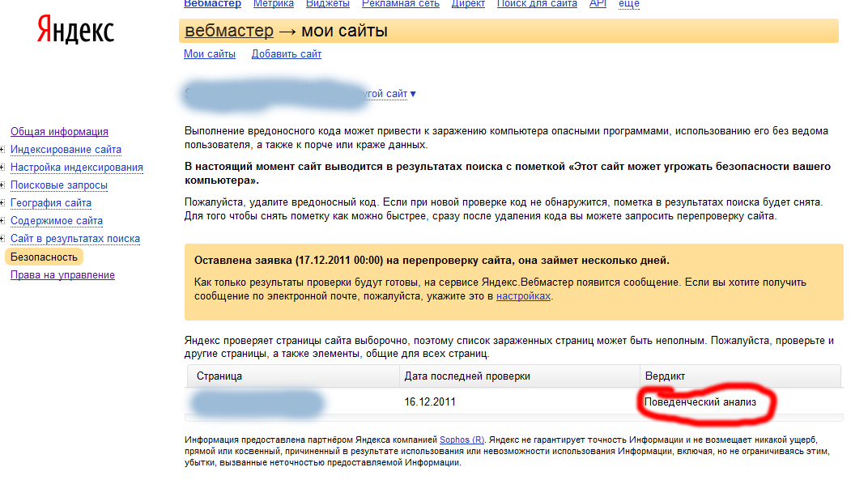Select Рекламная сеть in the top bar
Image resolution: width=851 pixels, height=480 pixels.
(x=401, y=4)
